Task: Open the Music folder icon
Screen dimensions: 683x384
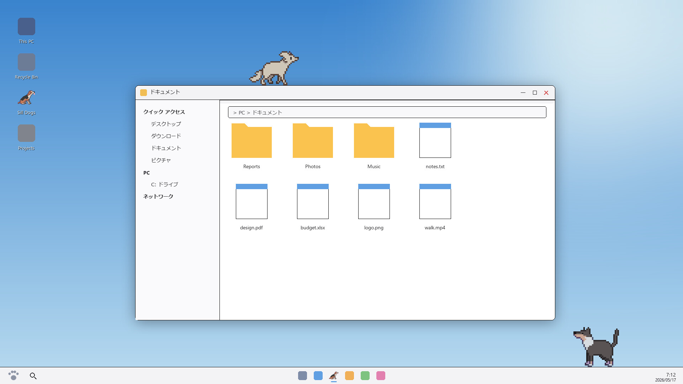Action: [x=374, y=140]
